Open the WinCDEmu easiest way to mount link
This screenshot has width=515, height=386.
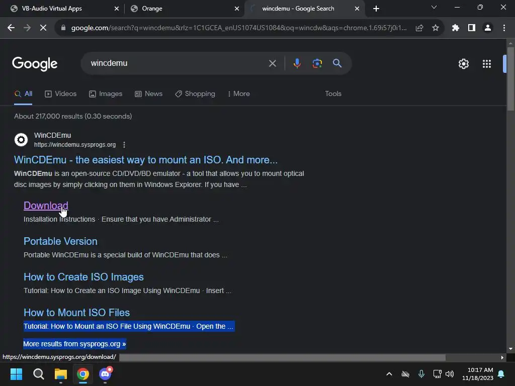[146, 160]
